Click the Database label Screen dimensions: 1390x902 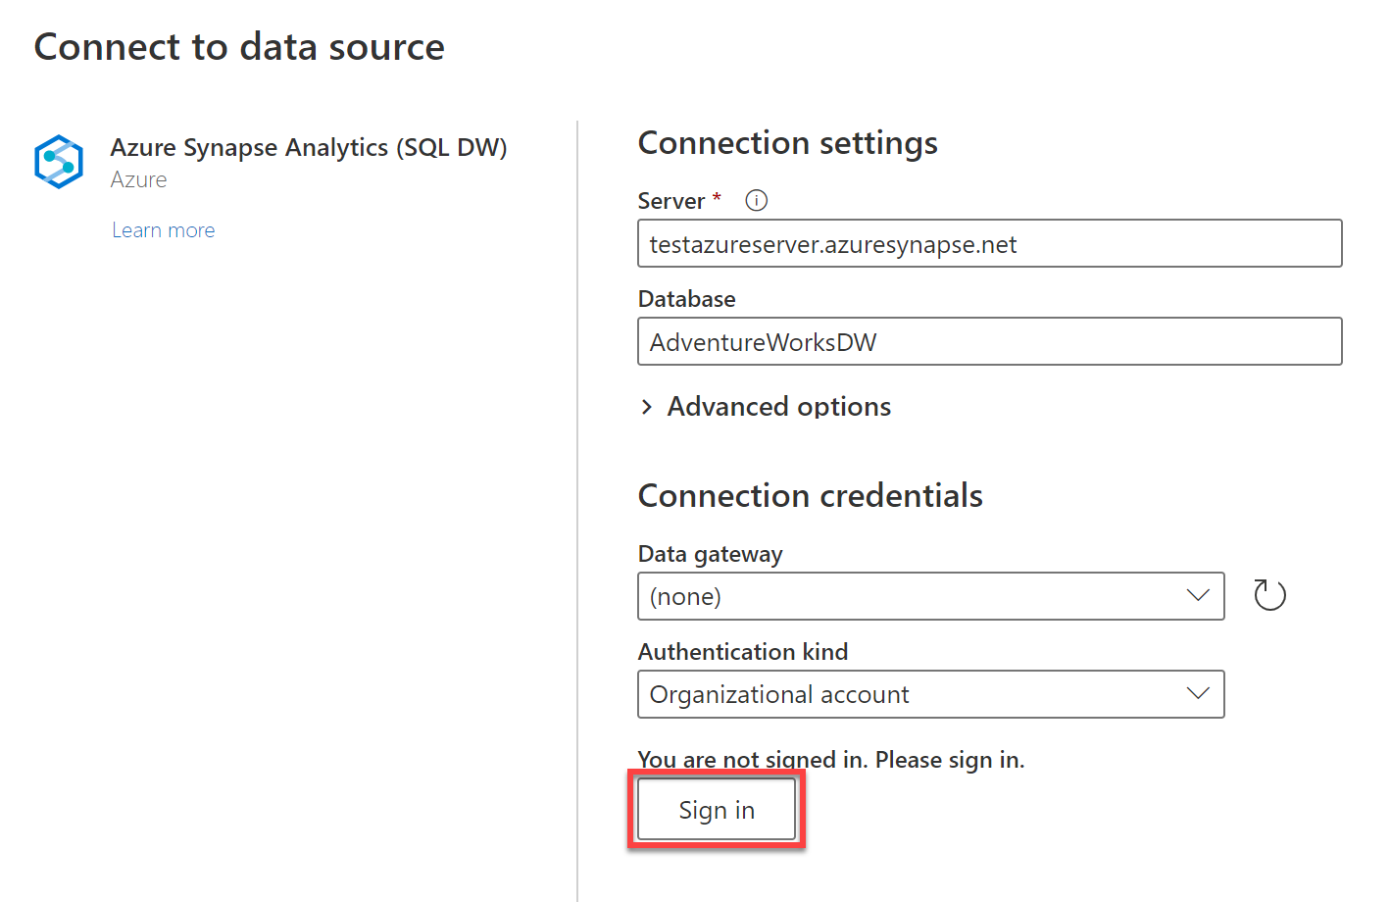point(686,299)
